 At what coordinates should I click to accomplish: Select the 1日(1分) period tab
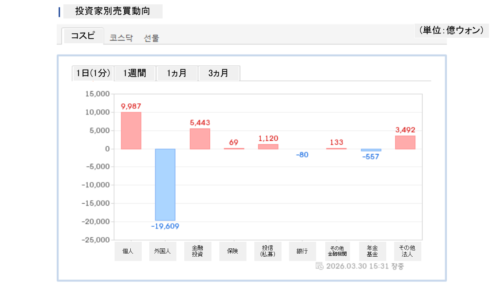tap(93, 73)
